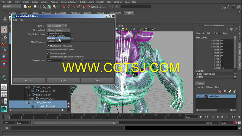Image resolution: width=242 pixels, height=136 pixels.
Task: Choose Geodesic Voxel option
Action: pos(58,41)
